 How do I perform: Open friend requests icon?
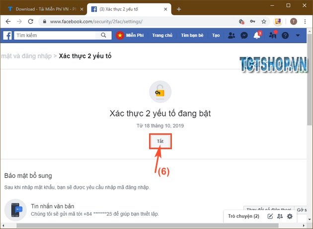232,36
